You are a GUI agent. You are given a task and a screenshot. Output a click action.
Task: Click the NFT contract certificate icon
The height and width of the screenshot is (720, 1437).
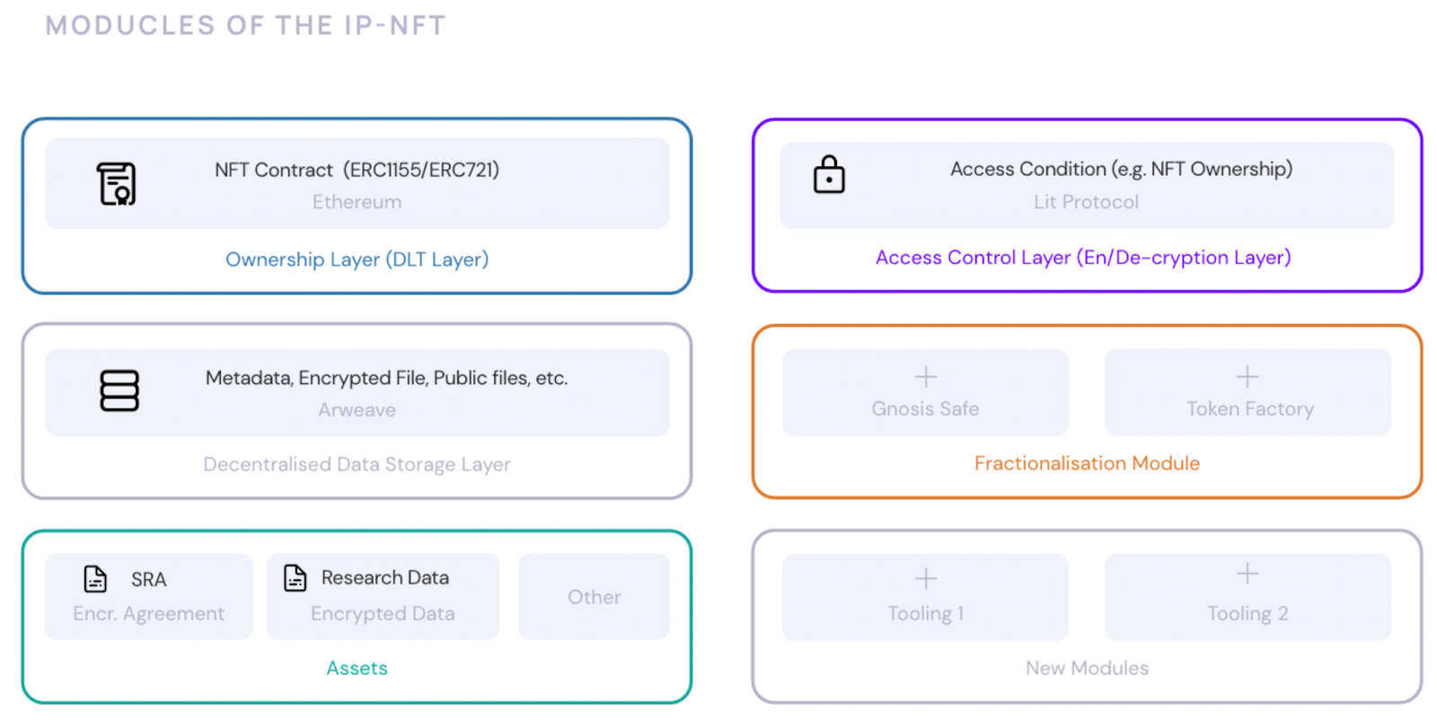coord(117,184)
